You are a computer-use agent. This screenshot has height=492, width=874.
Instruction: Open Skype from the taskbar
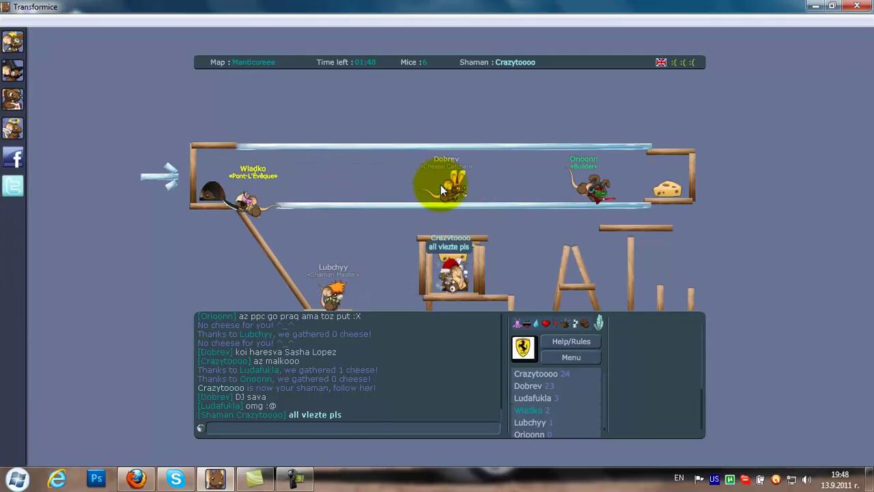175,479
